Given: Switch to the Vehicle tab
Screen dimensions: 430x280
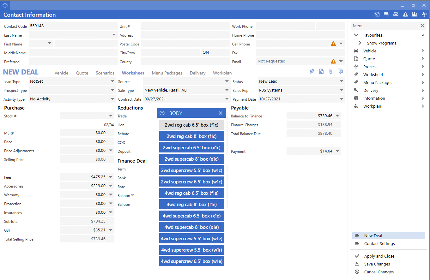Looking at the screenshot, I should 61,73.
